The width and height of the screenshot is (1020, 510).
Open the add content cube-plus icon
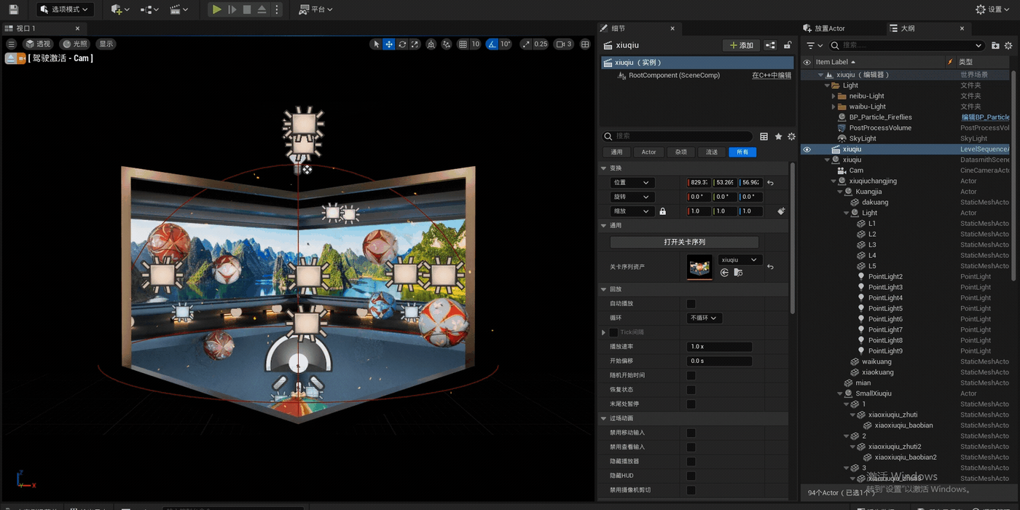tap(120, 9)
